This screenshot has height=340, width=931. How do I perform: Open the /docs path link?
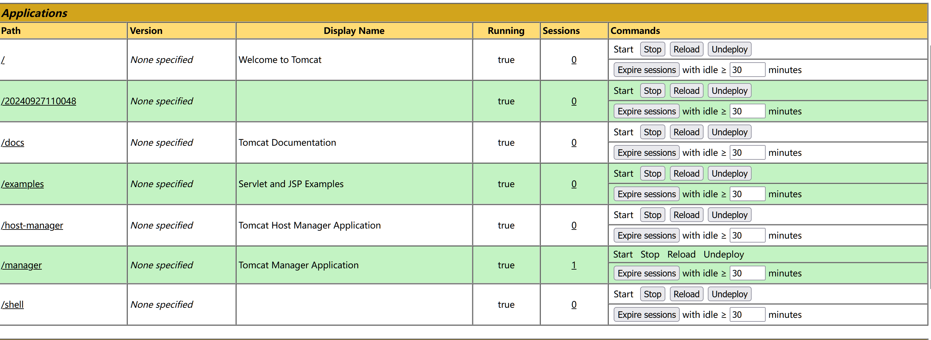[13, 143]
